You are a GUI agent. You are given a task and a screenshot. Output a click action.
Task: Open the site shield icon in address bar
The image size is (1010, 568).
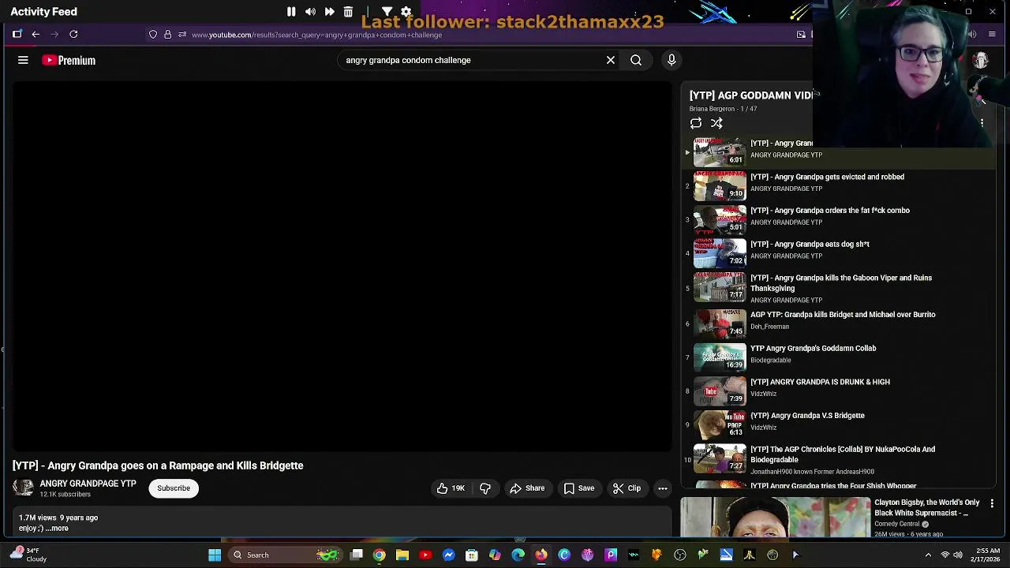pos(153,35)
